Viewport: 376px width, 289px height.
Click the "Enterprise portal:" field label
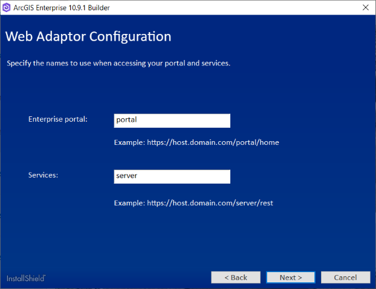[x=58, y=119]
